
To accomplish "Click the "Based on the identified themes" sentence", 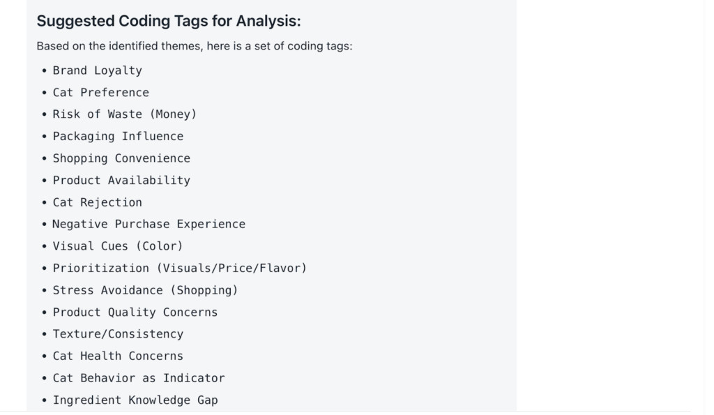I will 195,47.
